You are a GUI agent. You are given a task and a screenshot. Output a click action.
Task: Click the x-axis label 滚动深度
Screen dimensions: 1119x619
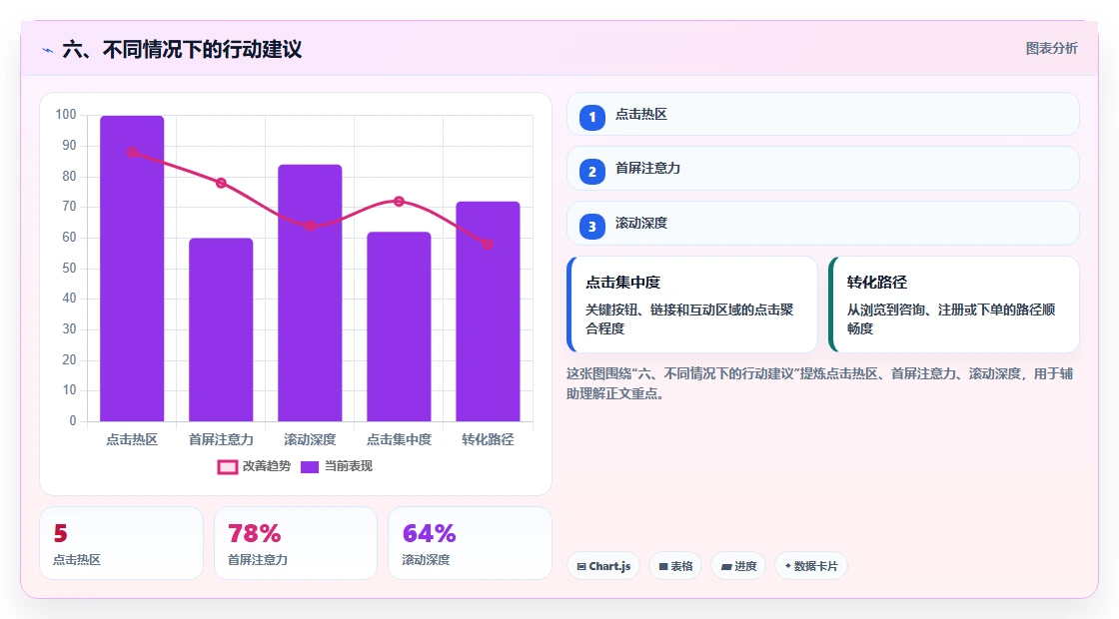[x=310, y=440]
